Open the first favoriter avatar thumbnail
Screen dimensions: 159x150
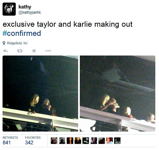pos(54,141)
